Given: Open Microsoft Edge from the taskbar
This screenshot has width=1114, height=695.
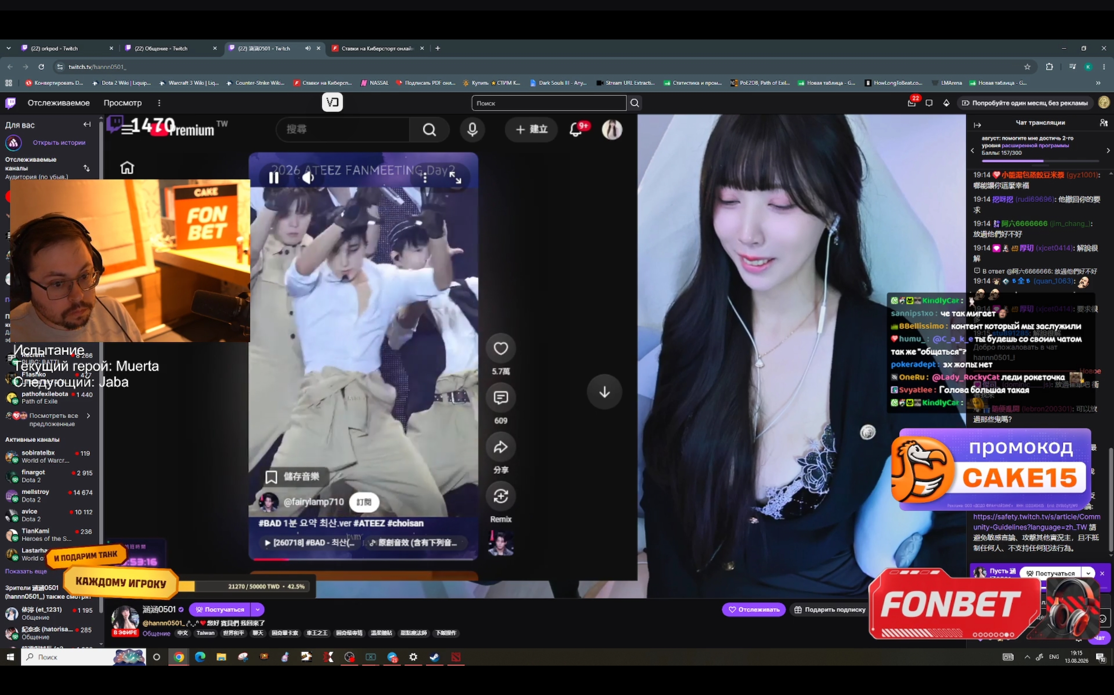Looking at the screenshot, I should point(200,657).
